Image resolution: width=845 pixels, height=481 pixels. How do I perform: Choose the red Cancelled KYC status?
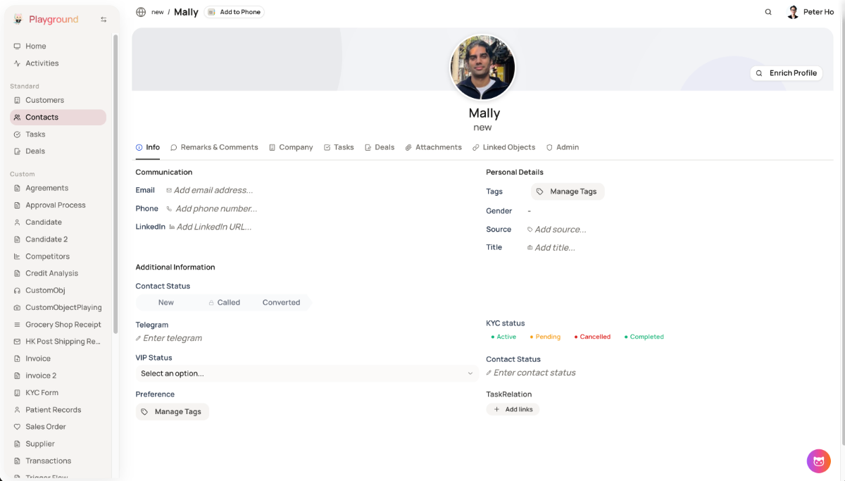click(592, 337)
